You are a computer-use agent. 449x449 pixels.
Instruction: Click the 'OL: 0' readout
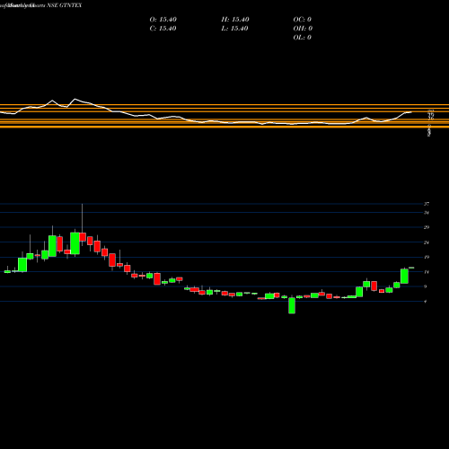pos(303,38)
